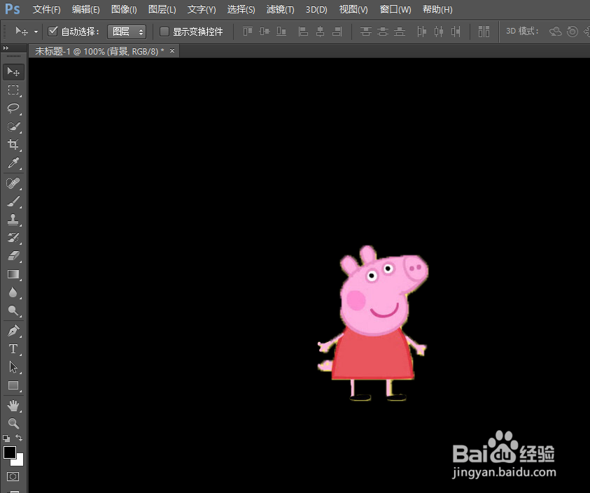Open the 窗口(W) menu
The image size is (590, 493).
click(395, 9)
